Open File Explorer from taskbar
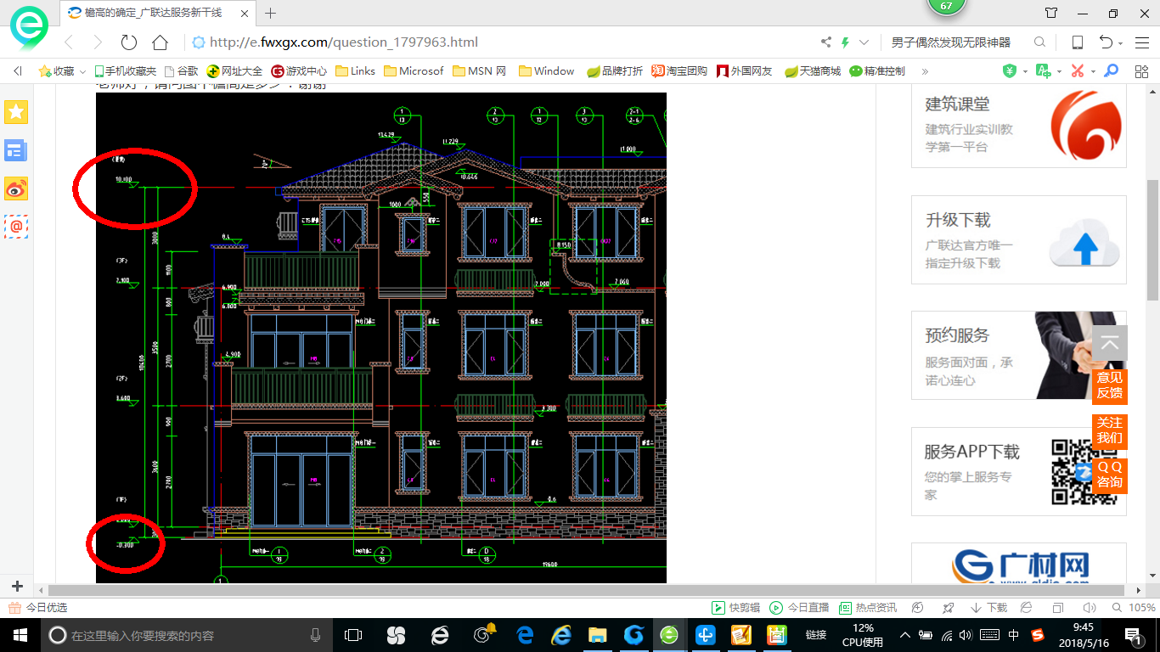 pos(598,635)
